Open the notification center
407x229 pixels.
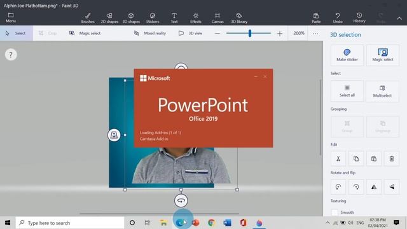(x=396, y=223)
